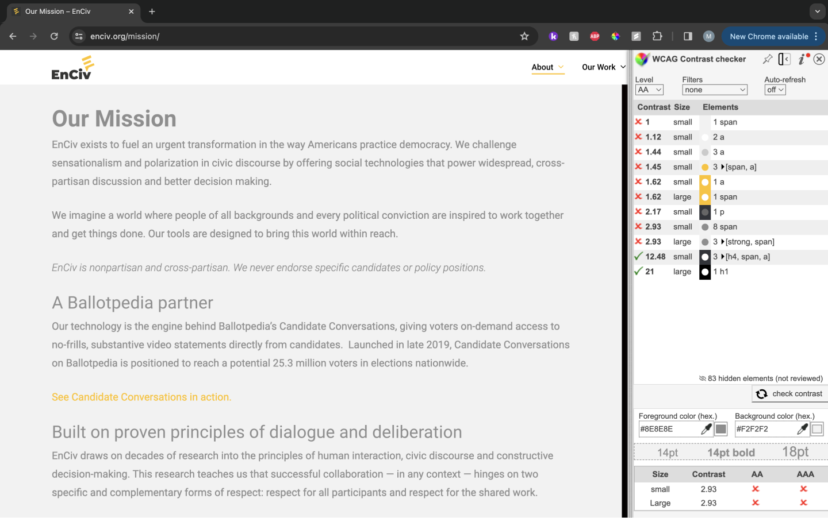This screenshot has width=828, height=518.
Task: Open the Filters dropdown set to none
Action: (715, 90)
